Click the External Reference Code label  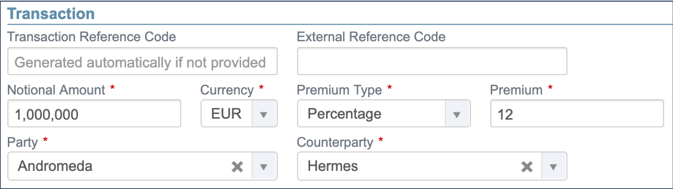371,37
